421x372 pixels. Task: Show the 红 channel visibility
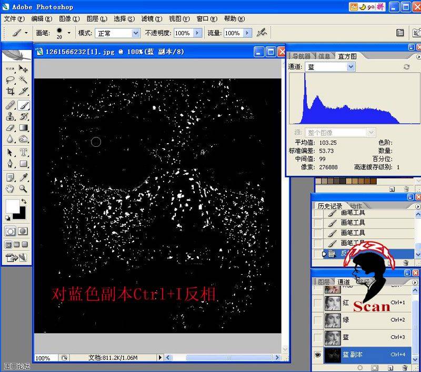(318, 303)
